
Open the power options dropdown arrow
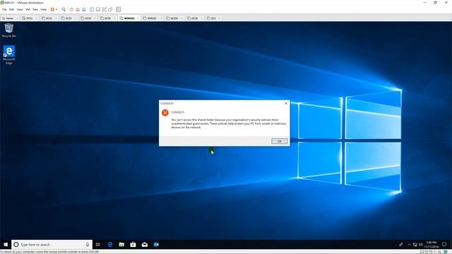coord(56,9)
